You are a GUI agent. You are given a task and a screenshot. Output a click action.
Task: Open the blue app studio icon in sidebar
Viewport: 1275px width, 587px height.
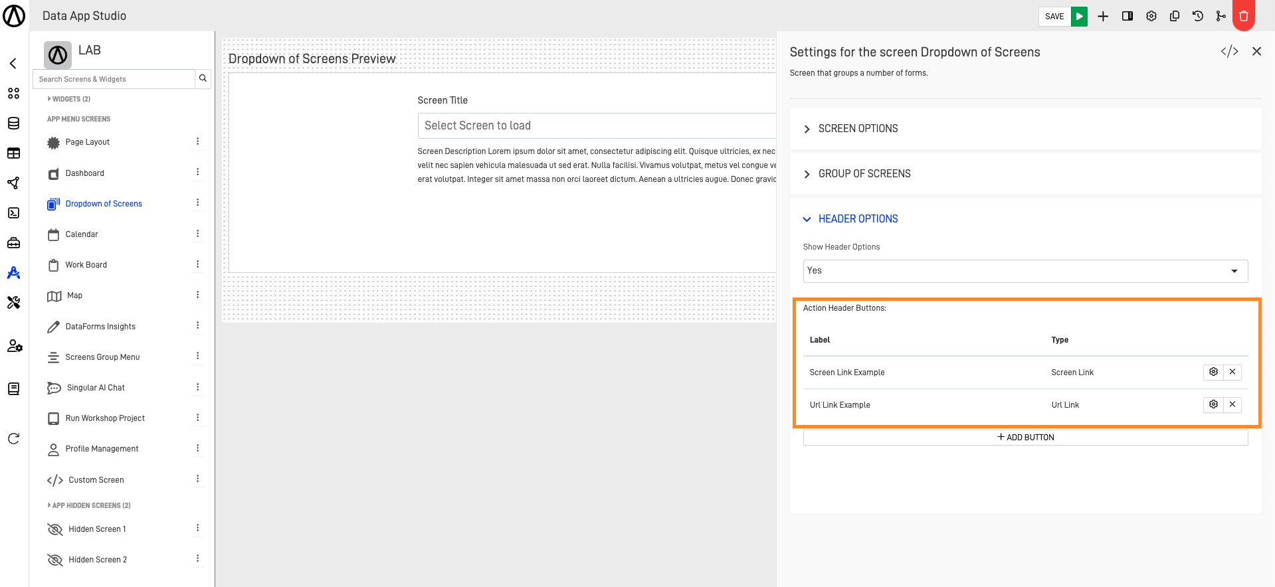(x=13, y=273)
